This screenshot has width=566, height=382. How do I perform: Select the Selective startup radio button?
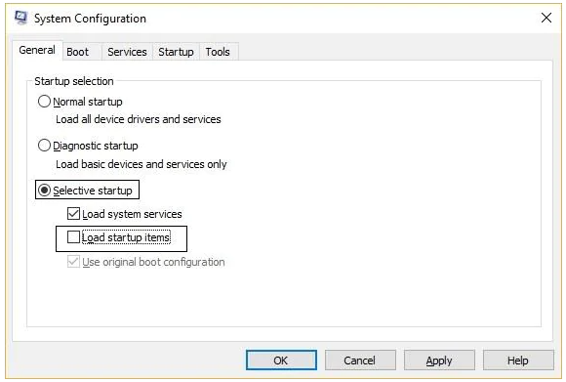(44, 191)
